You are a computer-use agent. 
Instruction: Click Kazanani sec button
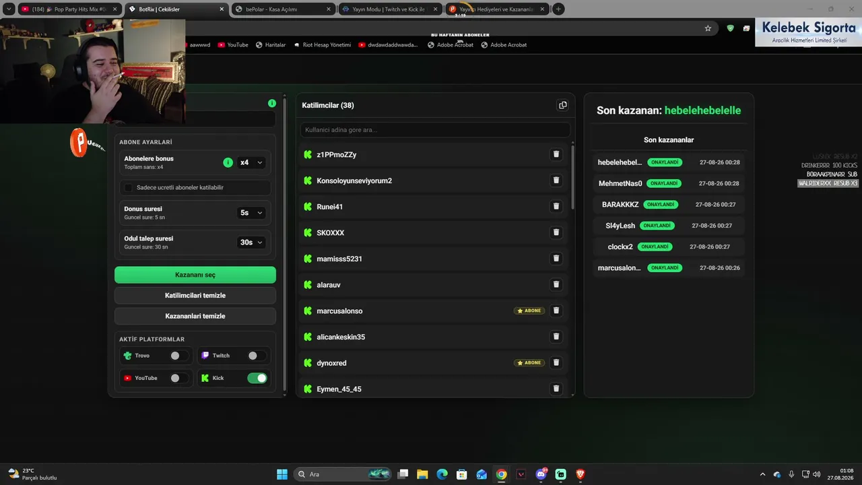click(x=195, y=275)
